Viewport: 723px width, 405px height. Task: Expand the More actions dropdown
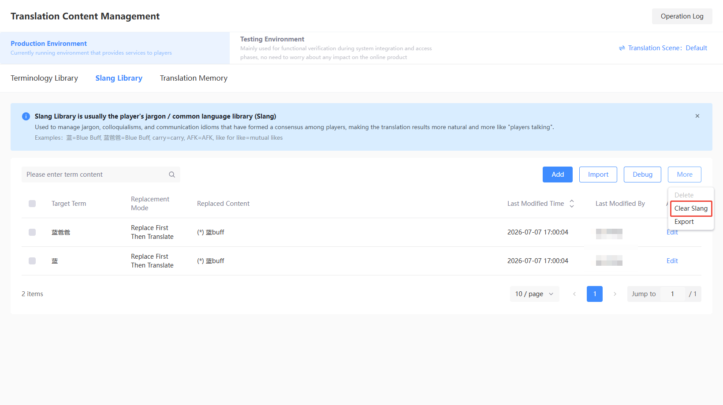(x=684, y=175)
